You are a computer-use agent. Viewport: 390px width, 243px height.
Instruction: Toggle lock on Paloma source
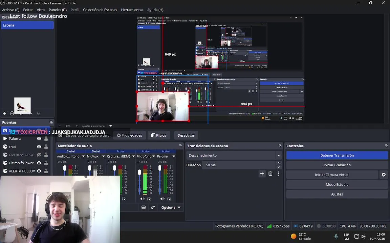pyautogui.click(x=46, y=139)
